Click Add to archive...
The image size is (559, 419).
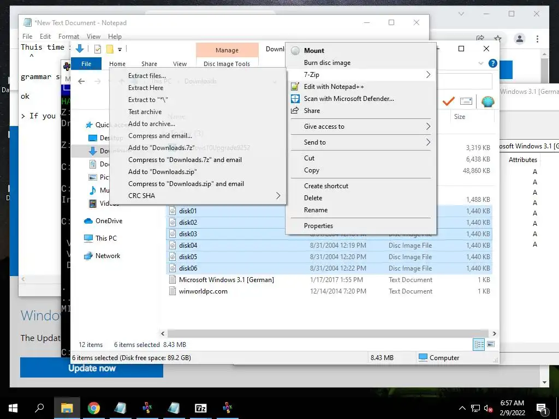click(x=198, y=124)
